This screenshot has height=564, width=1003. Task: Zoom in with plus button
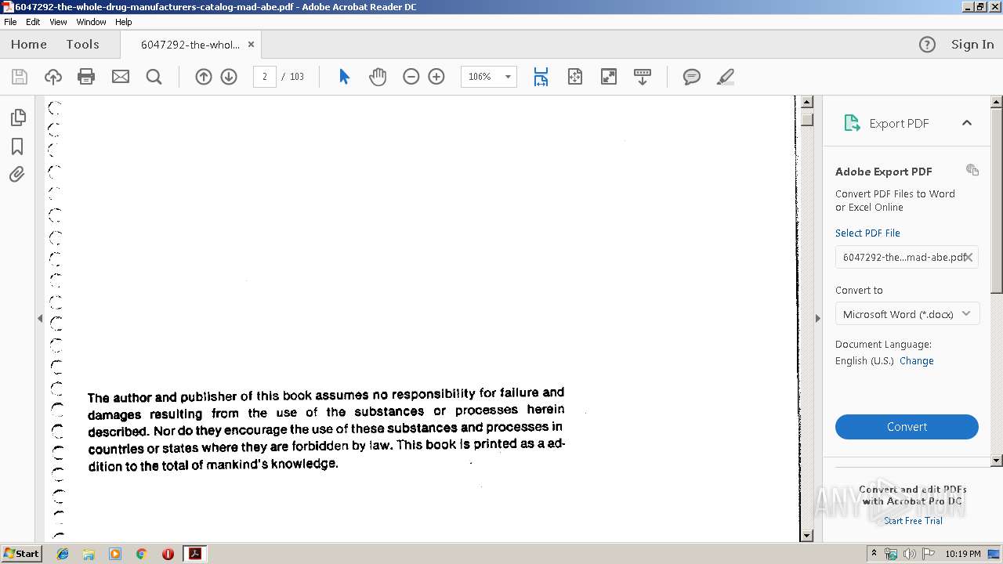tap(436, 77)
